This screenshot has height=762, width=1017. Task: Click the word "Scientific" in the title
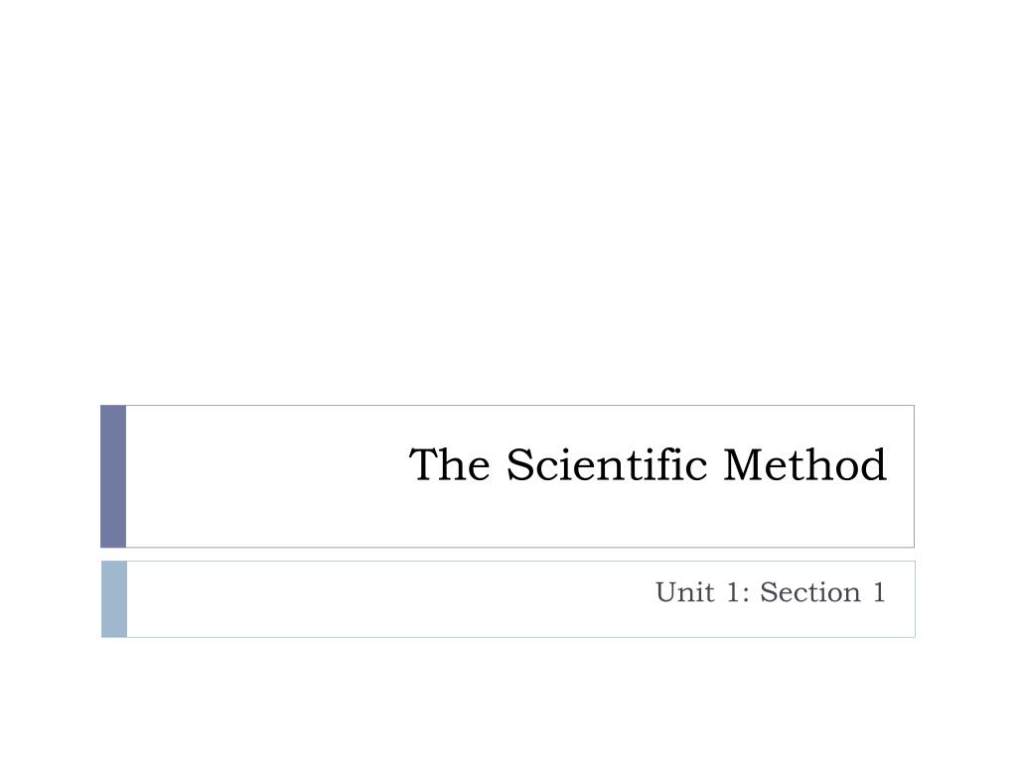607,464
